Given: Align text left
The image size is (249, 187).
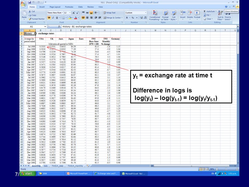Looking at the screenshot, I should click(x=83, y=18).
